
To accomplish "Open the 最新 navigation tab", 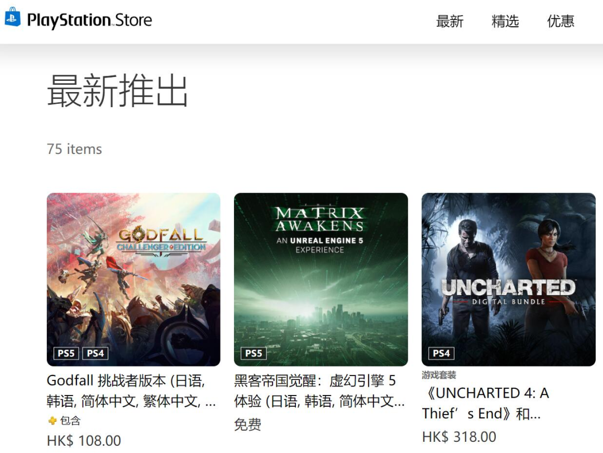I will coord(449,21).
